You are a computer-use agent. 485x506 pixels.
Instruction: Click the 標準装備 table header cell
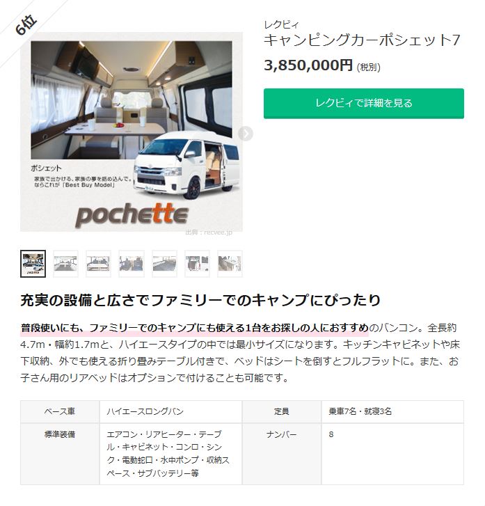pos(60,454)
